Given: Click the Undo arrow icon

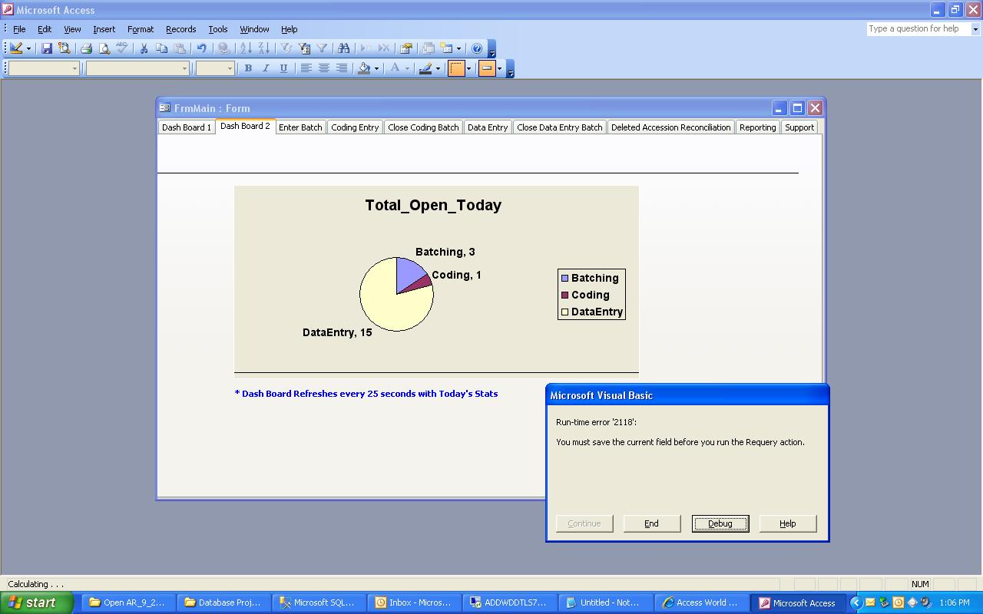Looking at the screenshot, I should click(x=201, y=48).
